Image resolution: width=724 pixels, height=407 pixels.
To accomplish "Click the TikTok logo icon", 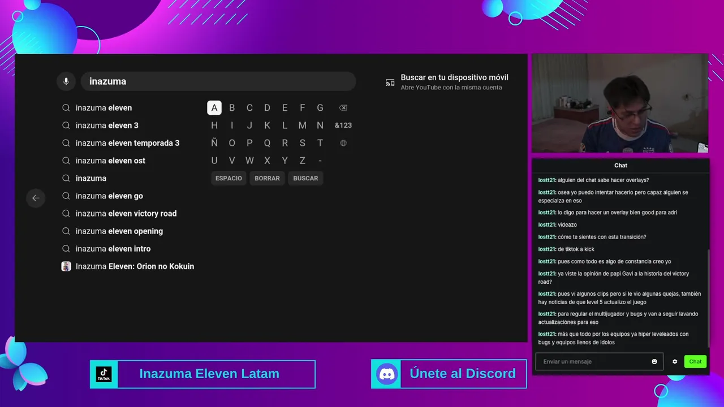I will (x=104, y=374).
